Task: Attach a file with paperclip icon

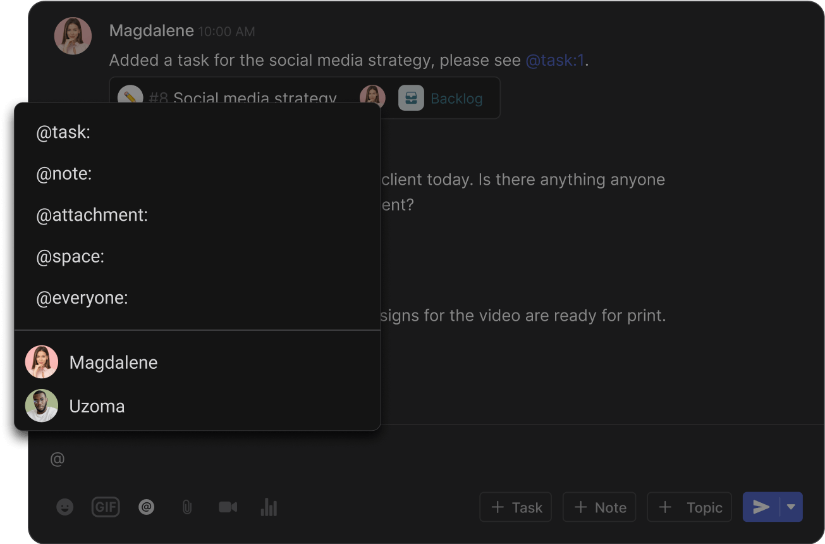Action: coord(187,507)
